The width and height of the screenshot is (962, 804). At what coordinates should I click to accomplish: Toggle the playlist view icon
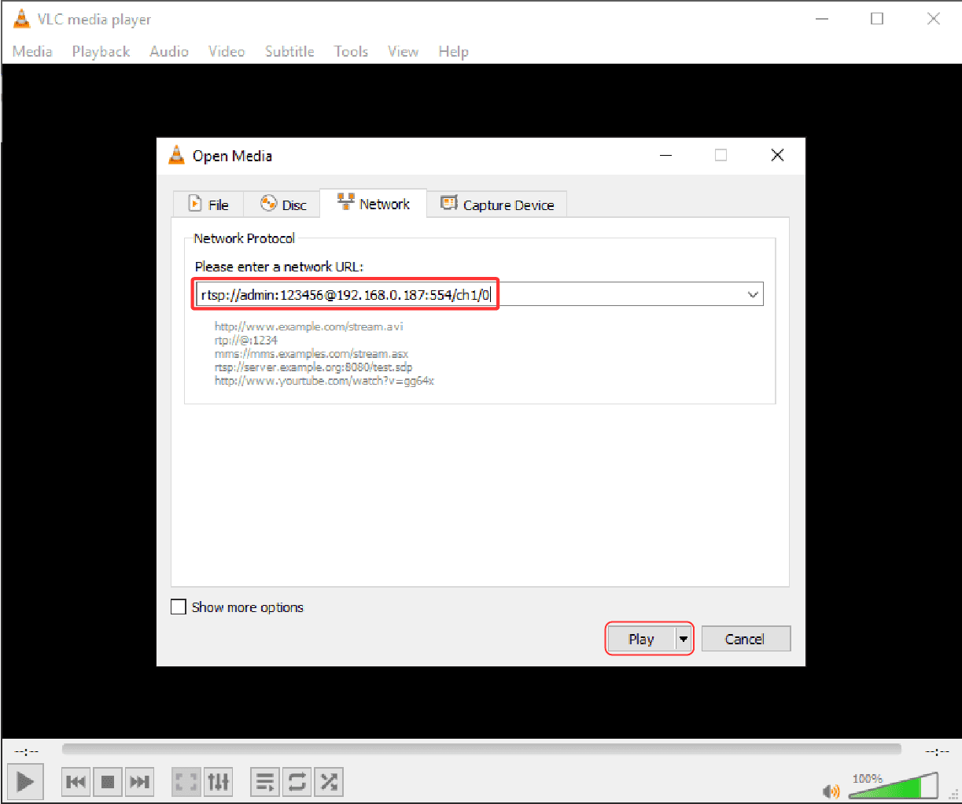pyautogui.click(x=265, y=781)
